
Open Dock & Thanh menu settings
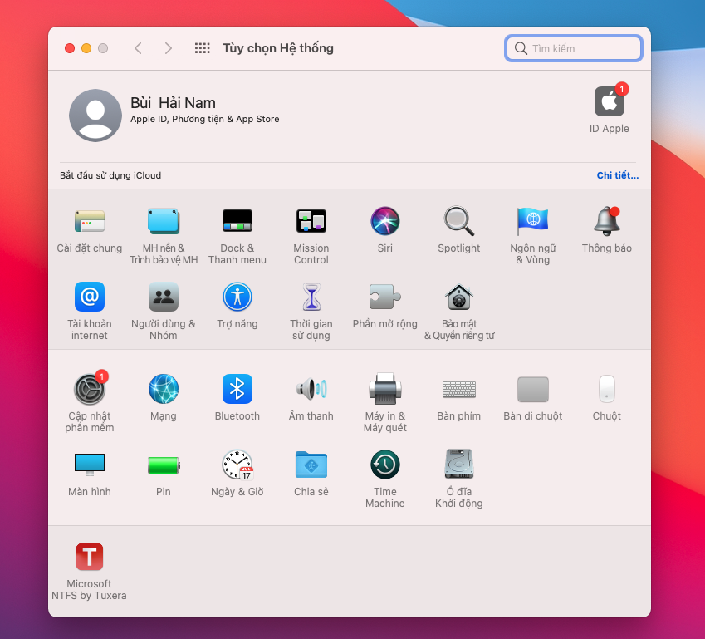(237, 221)
